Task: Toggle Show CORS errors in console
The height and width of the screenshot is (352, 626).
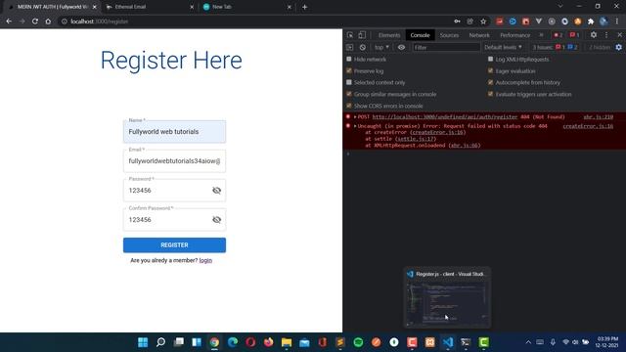Action: [x=349, y=106]
